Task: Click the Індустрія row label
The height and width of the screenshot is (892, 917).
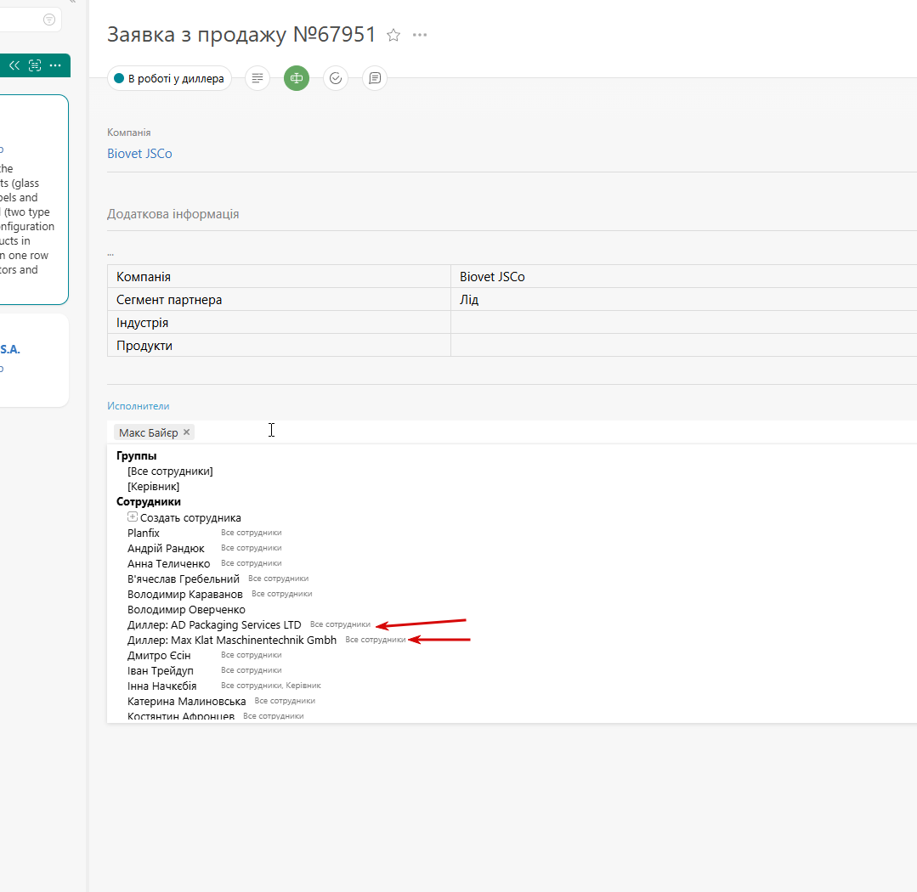Action: tap(142, 323)
